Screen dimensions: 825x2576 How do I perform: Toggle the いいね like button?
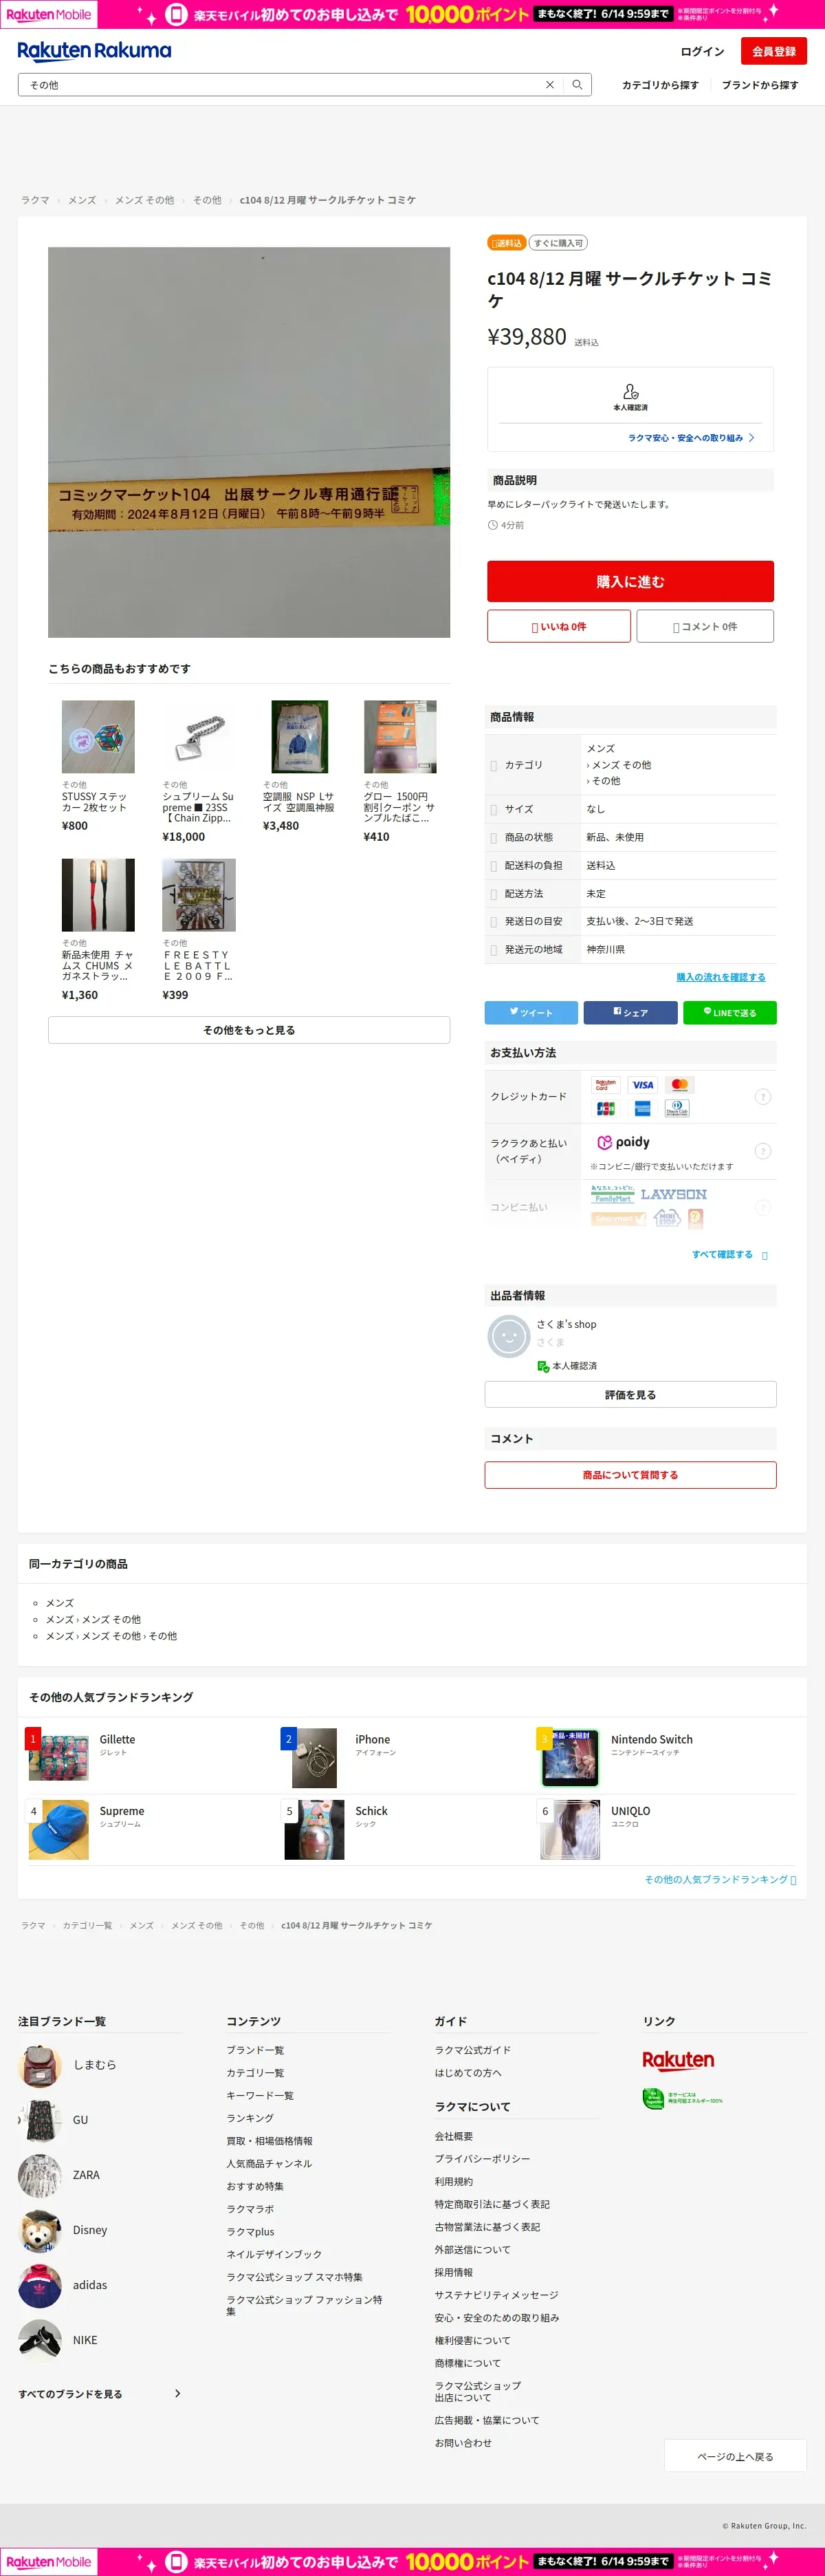tap(560, 626)
